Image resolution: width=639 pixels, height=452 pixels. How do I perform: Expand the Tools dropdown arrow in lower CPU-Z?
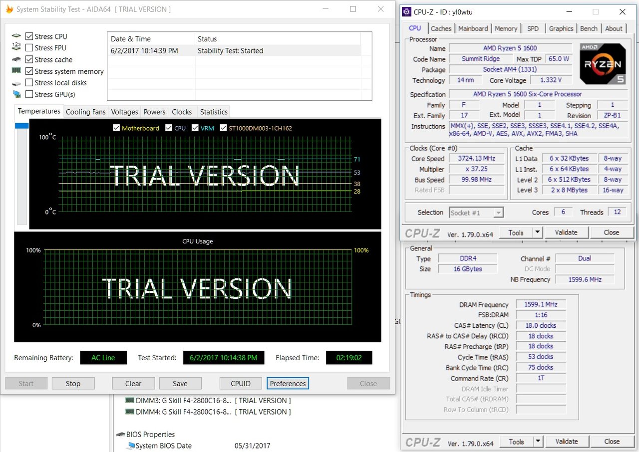click(x=537, y=442)
